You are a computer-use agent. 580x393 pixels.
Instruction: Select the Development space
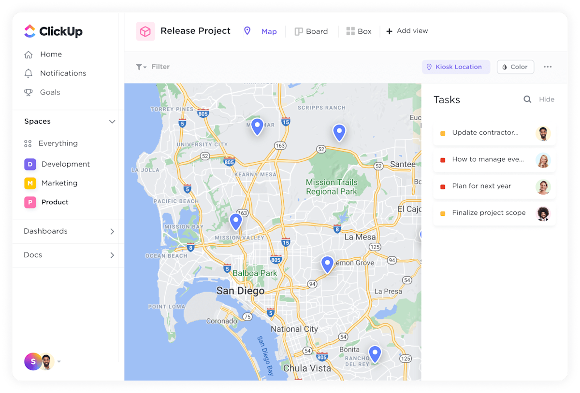click(x=65, y=164)
